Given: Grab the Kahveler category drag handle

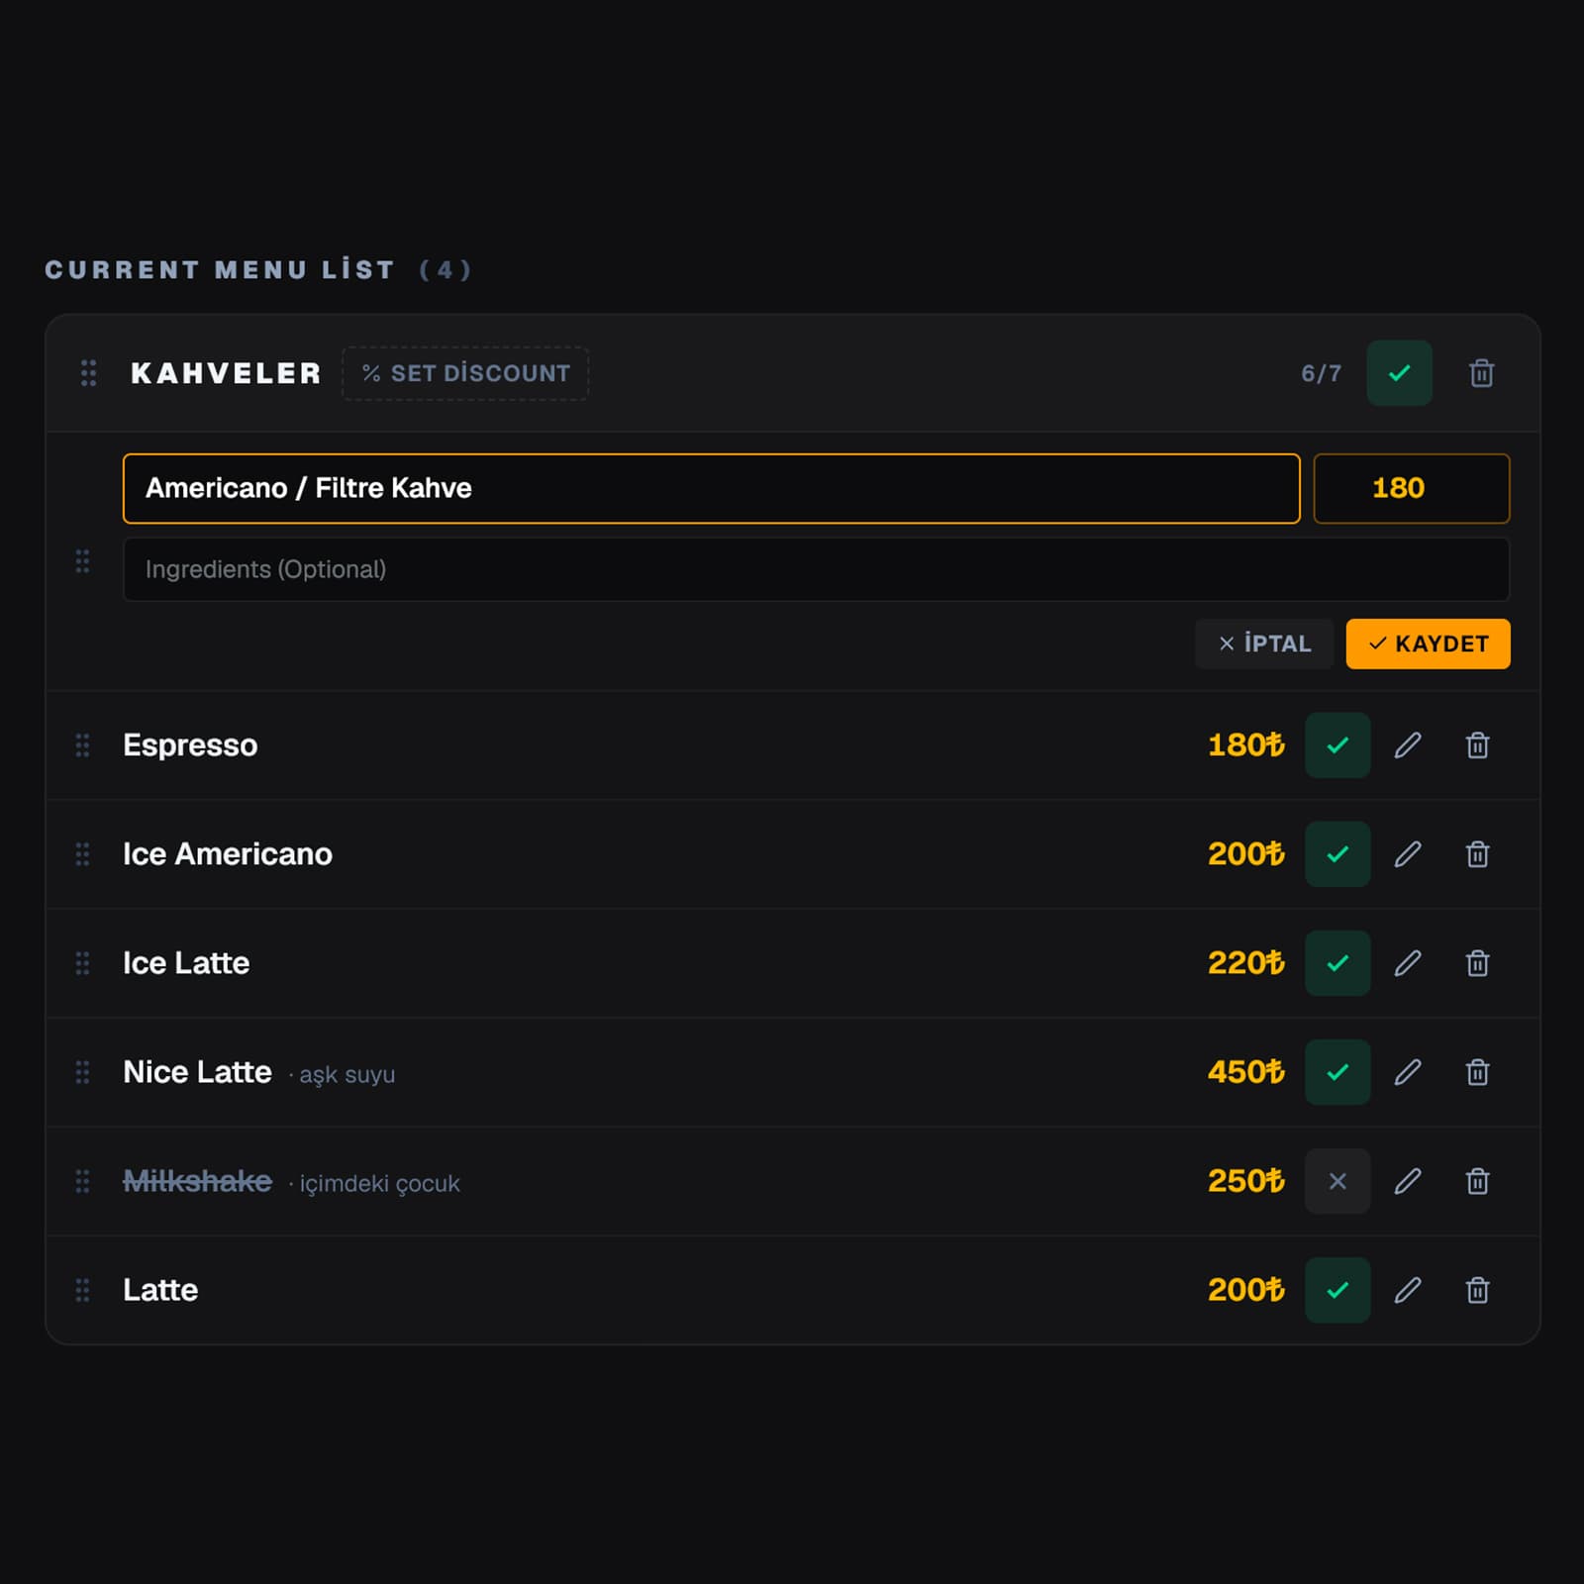Looking at the screenshot, I should 88,373.
